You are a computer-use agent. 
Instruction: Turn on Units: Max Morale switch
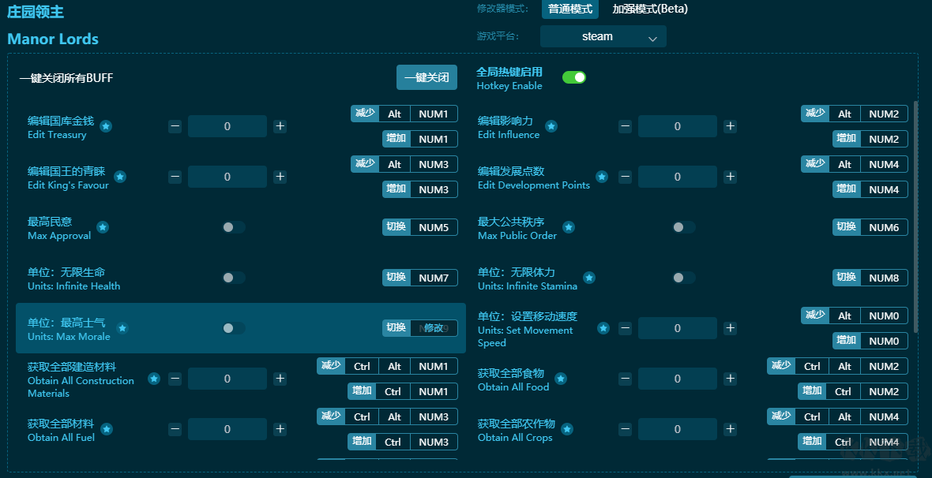pyautogui.click(x=233, y=328)
